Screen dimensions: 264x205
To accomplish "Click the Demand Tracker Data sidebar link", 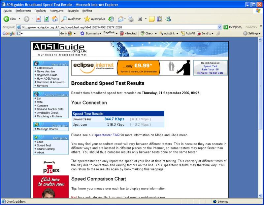I will pyautogui.click(x=50, y=109).
